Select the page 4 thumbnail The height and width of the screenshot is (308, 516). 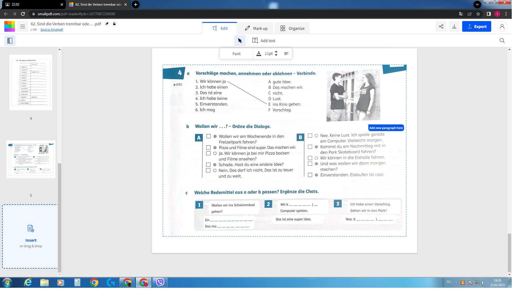tap(31, 83)
